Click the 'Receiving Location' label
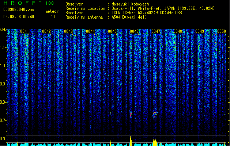The width and height of the screenshot is (230, 146). pyautogui.click(x=85, y=8)
